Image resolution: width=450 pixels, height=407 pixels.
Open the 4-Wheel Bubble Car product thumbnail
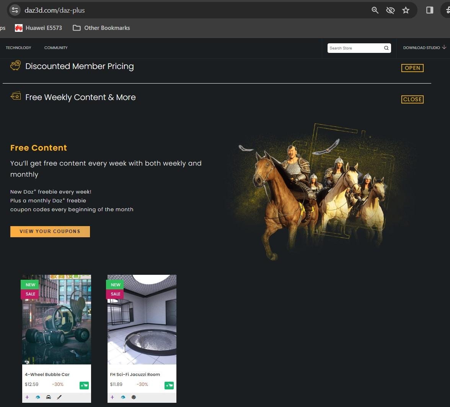(x=57, y=320)
